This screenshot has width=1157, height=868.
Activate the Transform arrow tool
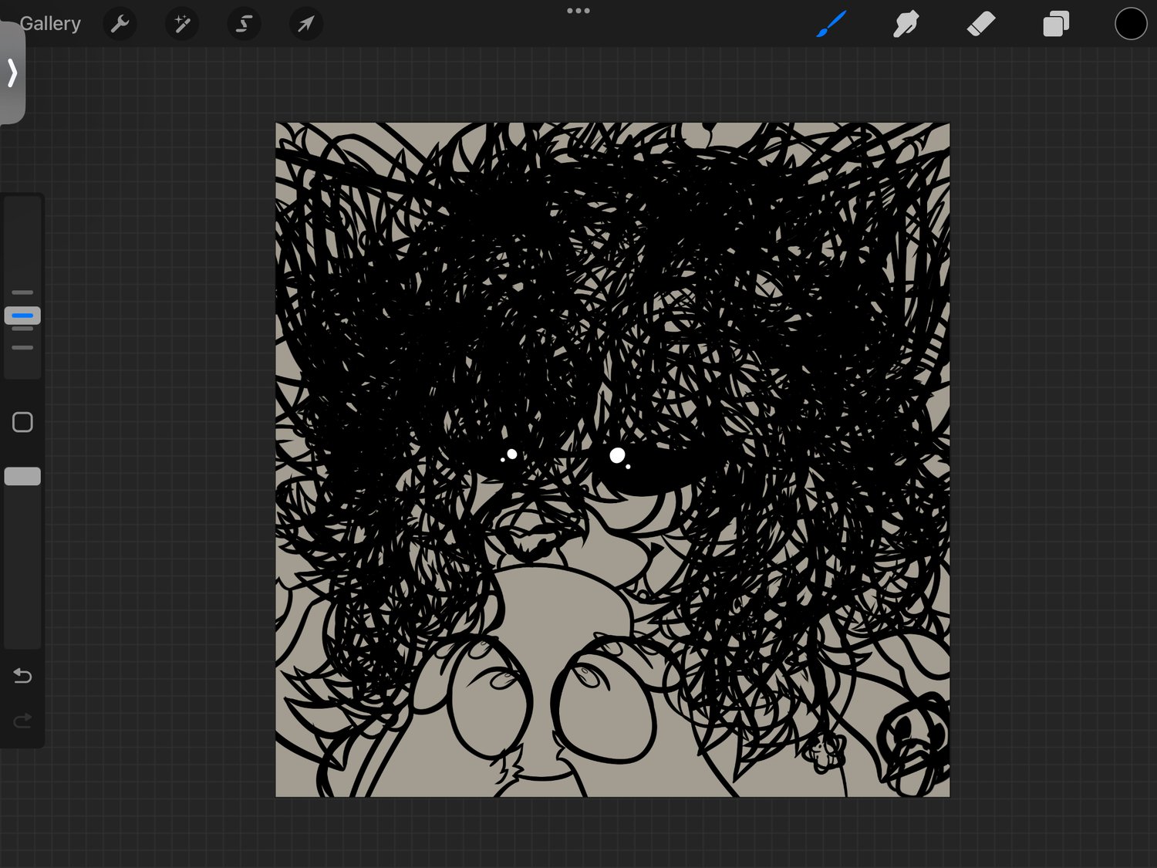coord(306,24)
